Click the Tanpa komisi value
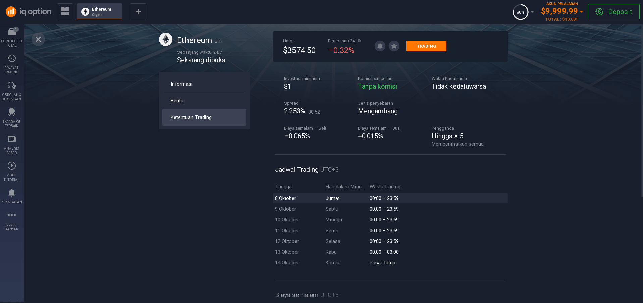The width and height of the screenshot is (643, 303). tap(377, 86)
